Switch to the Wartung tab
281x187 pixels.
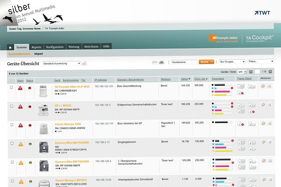point(74,47)
